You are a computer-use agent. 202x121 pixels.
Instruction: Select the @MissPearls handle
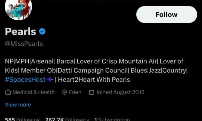24,44
